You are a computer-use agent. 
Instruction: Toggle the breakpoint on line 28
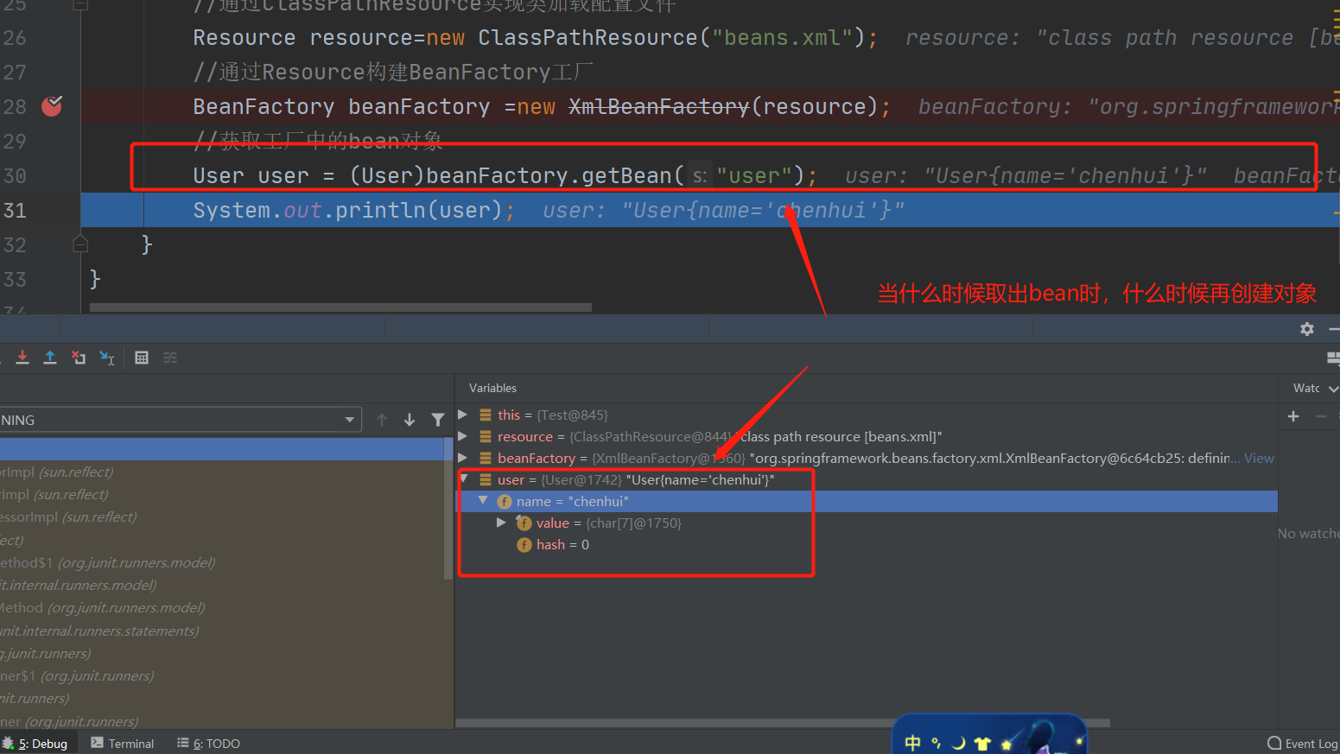(x=52, y=106)
